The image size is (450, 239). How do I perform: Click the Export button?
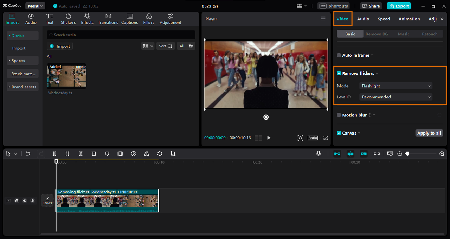tap(399, 6)
